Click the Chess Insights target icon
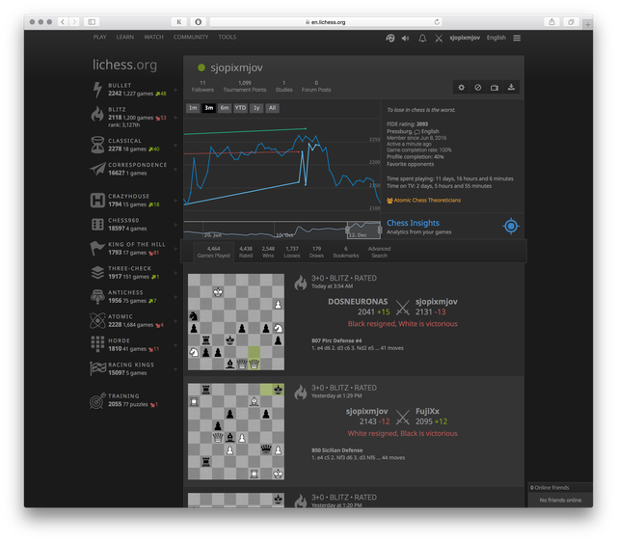 pyautogui.click(x=511, y=226)
